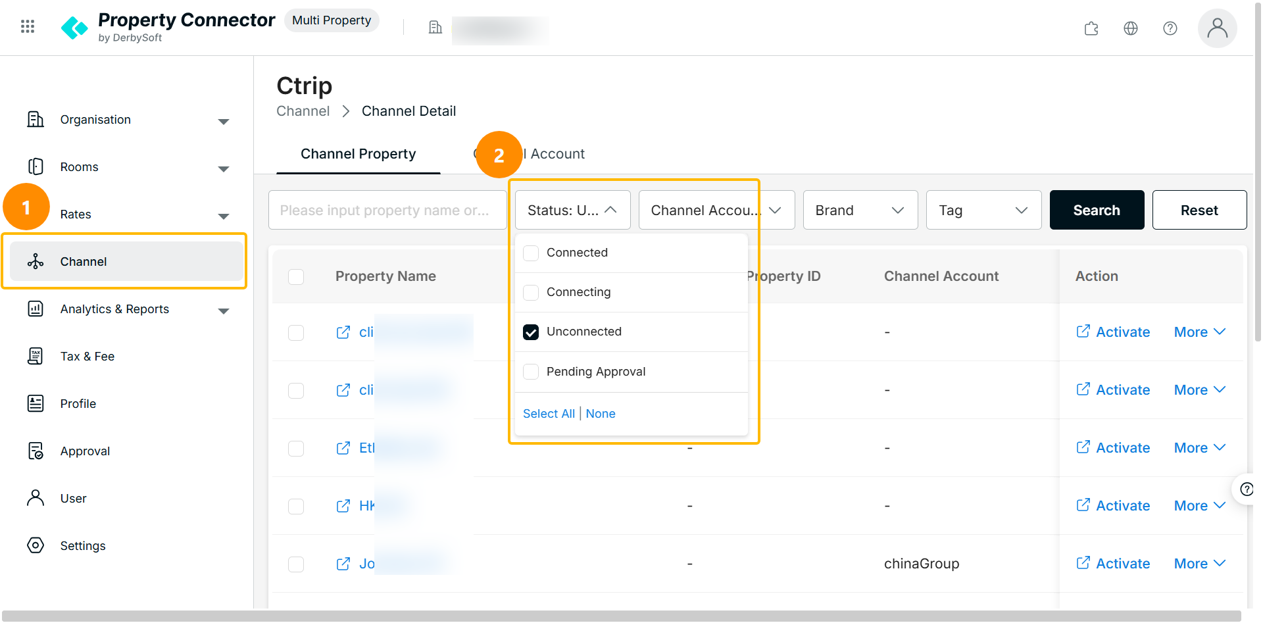Tick the Connecting status checkbox
1263x623 pixels.
(x=531, y=293)
